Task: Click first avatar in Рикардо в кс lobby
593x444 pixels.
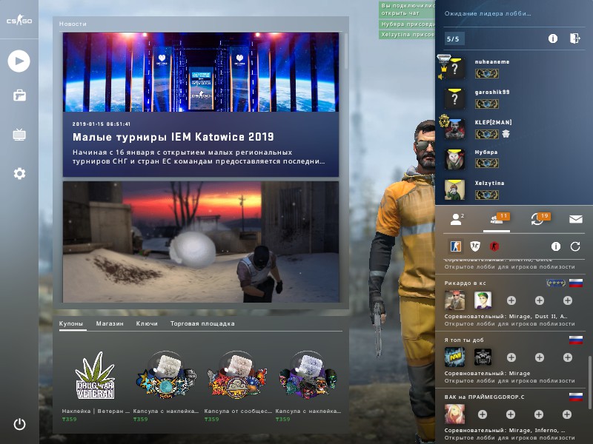Action: [454, 300]
